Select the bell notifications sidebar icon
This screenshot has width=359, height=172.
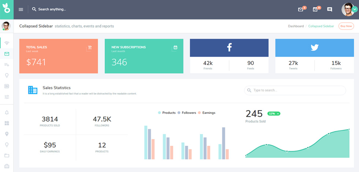(x=7, y=112)
